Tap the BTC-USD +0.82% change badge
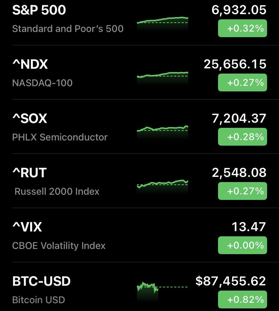The width and height of the screenshot is (279, 311). click(x=242, y=299)
